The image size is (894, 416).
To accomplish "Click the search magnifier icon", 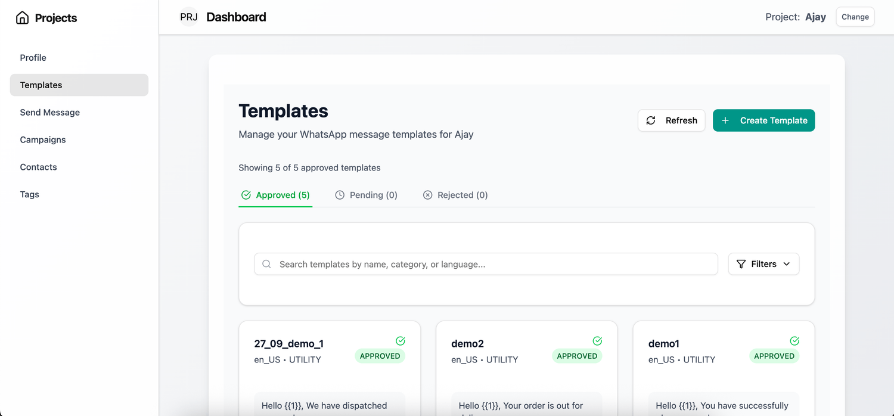I will coord(267,264).
